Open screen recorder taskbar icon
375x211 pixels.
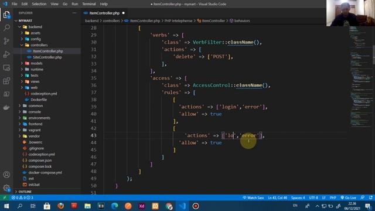[196, 206]
